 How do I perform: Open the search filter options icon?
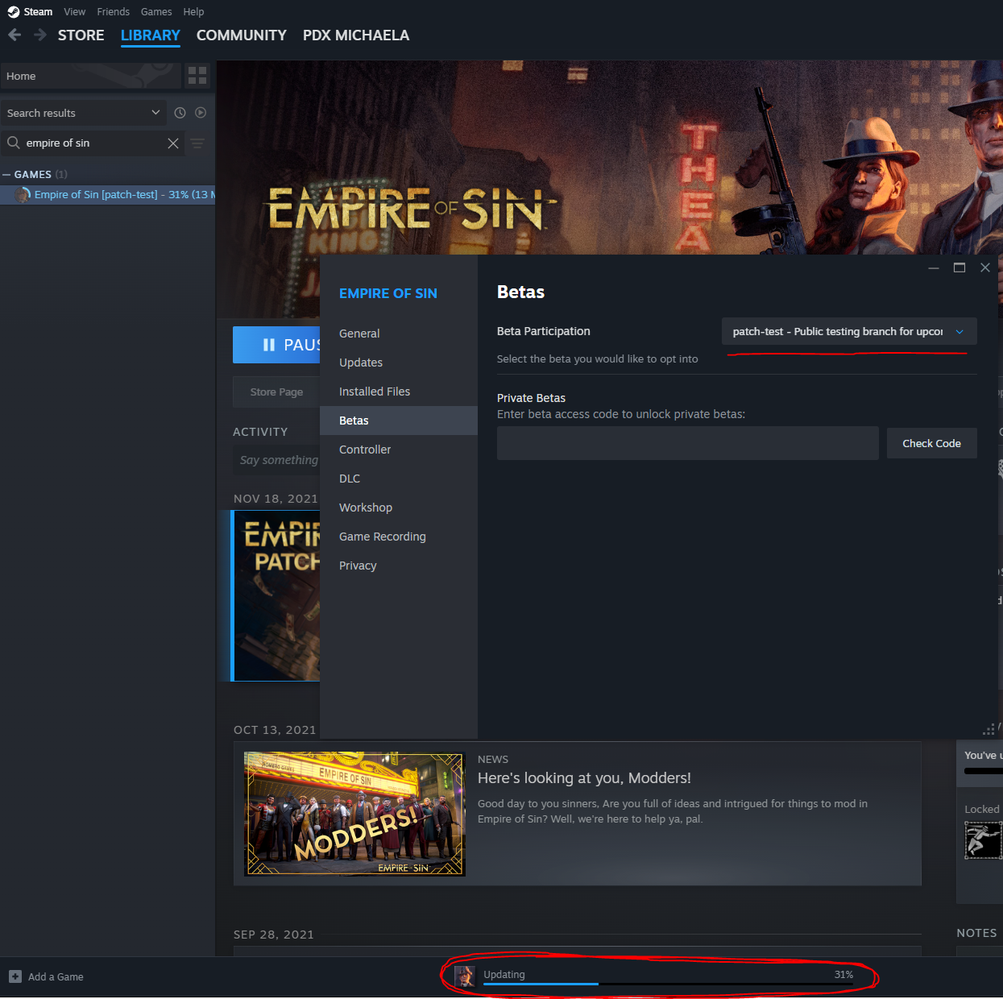click(x=197, y=143)
